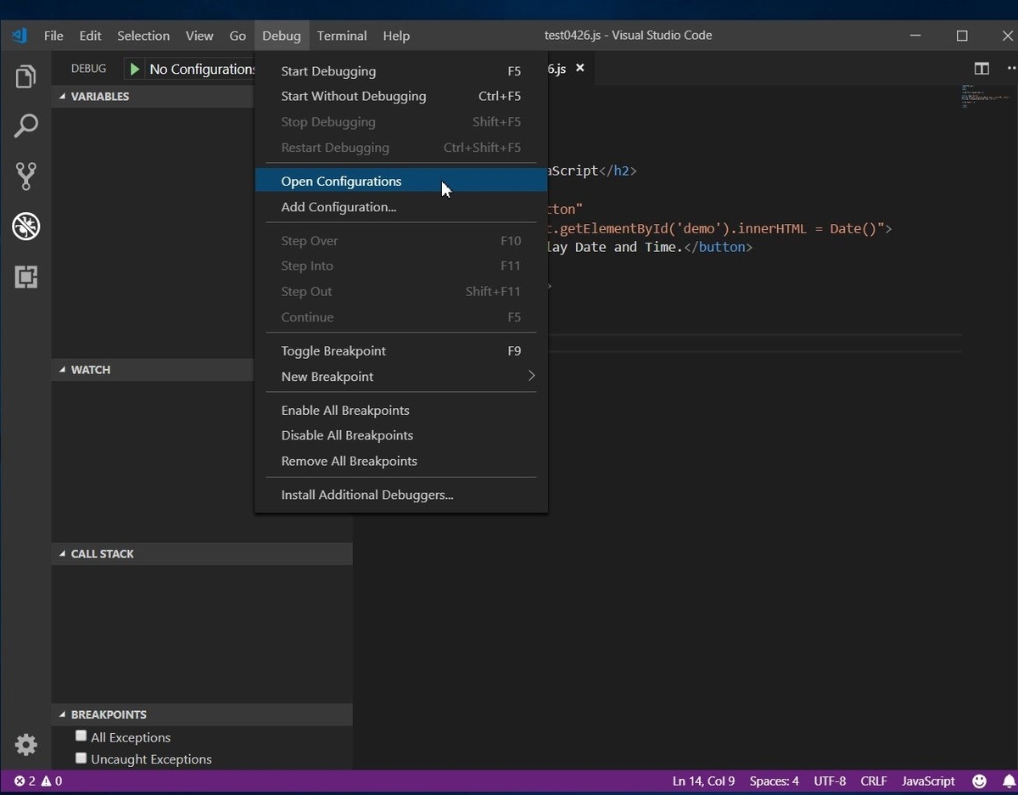Change language mode via JavaScript

(x=928, y=781)
